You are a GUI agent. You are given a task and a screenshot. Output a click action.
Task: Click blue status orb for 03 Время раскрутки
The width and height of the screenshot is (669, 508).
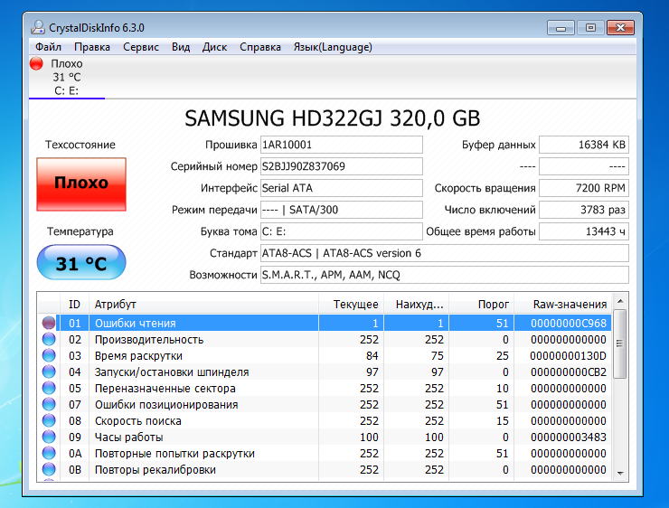pyautogui.click(x=49, y=355)
